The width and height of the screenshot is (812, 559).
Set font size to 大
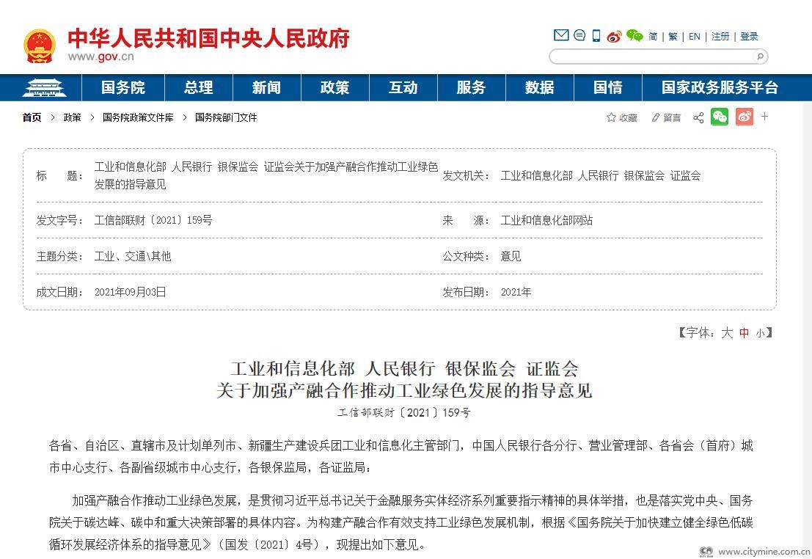coord(726,332)
